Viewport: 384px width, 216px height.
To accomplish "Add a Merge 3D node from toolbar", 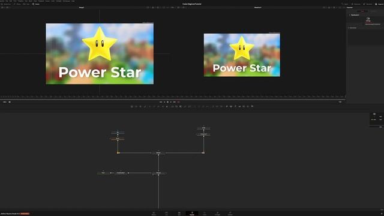I will pyautogui.click(x=239, y=107).
